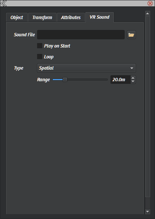Toggle the Loop checkbox

pyautogui.click(x=40, y=57)
